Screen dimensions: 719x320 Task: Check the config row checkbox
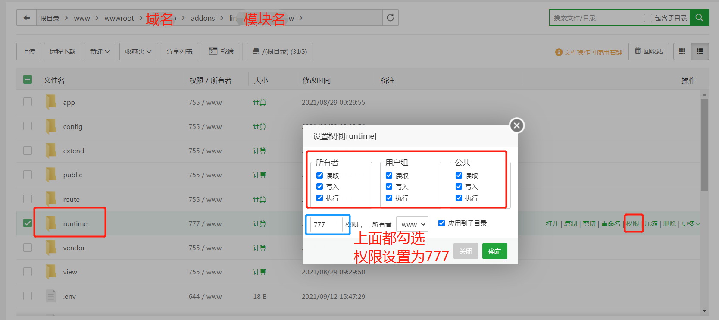[x=28, y=126]
